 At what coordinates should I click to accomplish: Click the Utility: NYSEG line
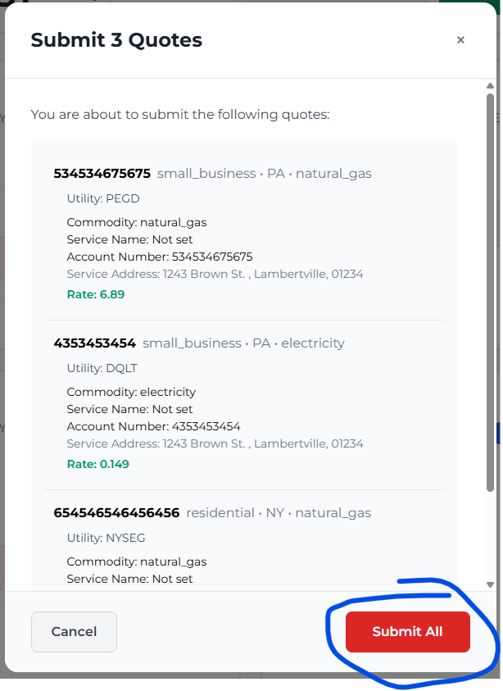[x=106, y=538]
